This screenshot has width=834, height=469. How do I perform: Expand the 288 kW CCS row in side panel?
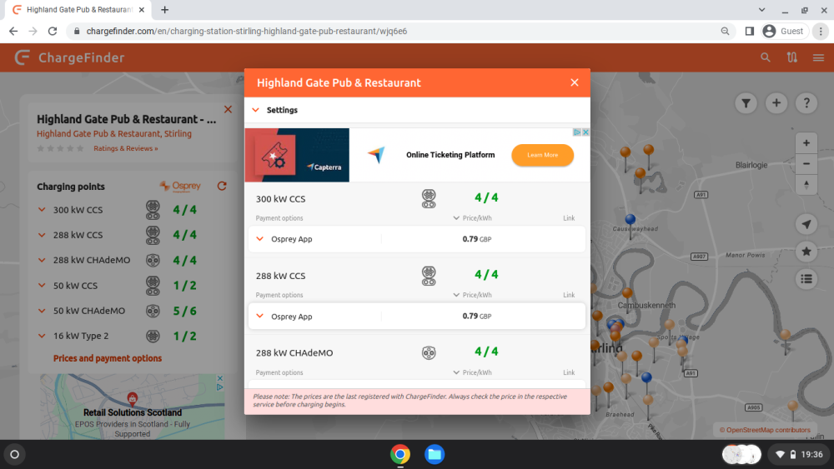pyautogui.click(x=42, y=235)
